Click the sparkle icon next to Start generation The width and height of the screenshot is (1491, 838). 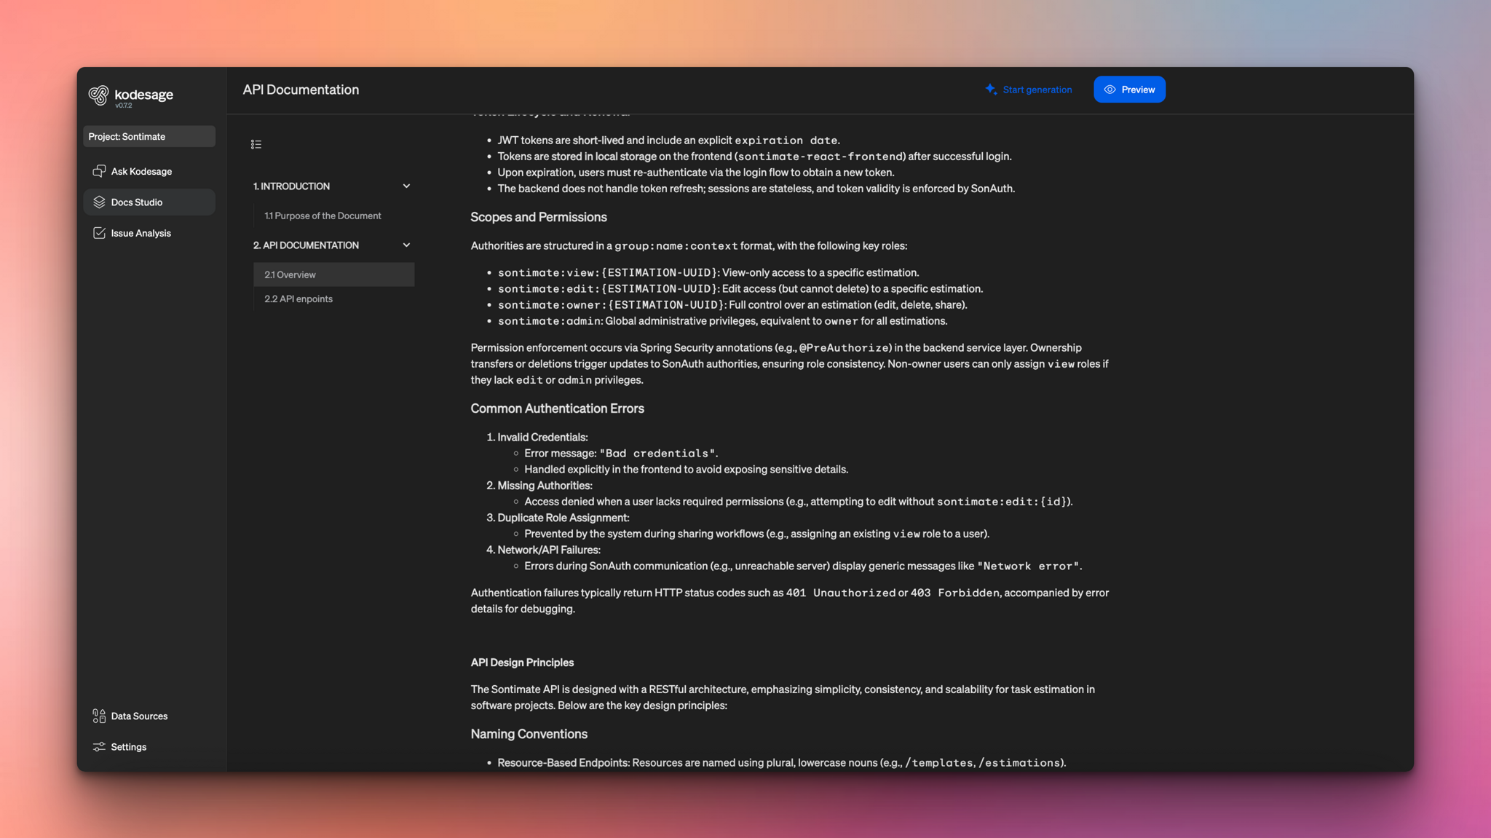990,89
